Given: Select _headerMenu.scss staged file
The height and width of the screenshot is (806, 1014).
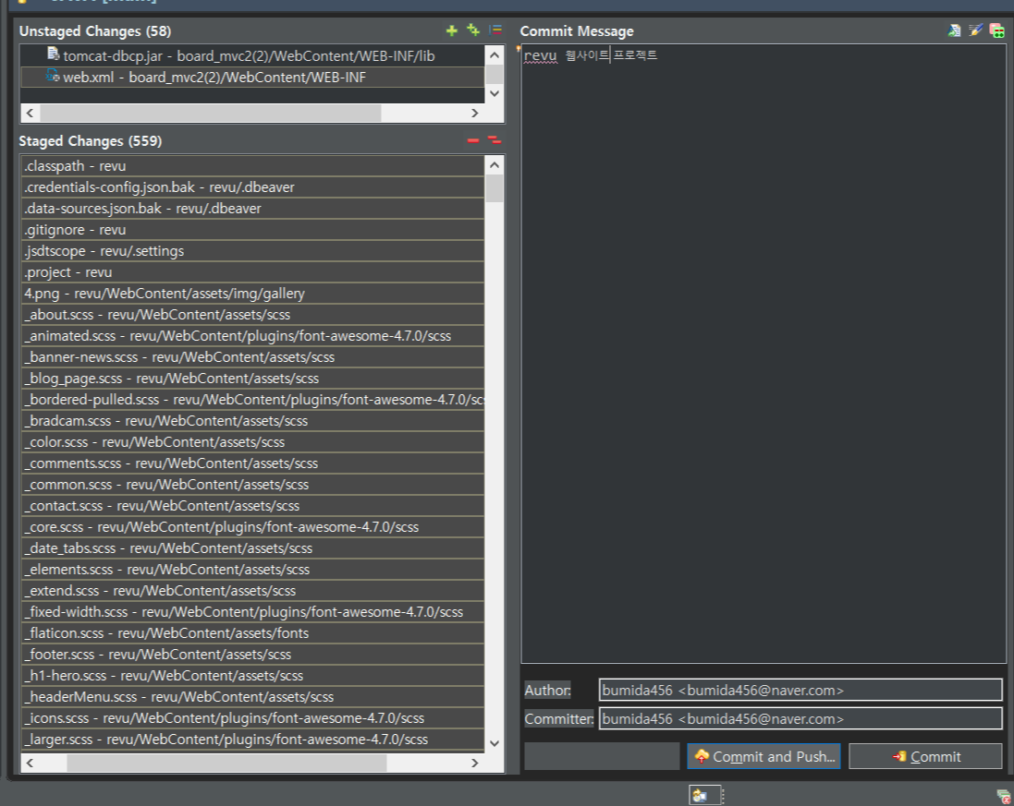Looking at the screenshot, I should [253, 697].
